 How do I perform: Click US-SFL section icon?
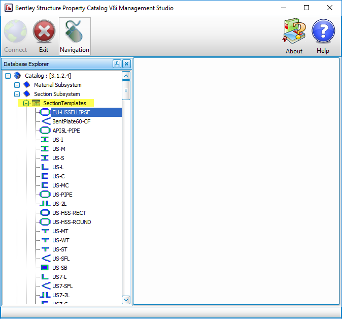point(46,259)
